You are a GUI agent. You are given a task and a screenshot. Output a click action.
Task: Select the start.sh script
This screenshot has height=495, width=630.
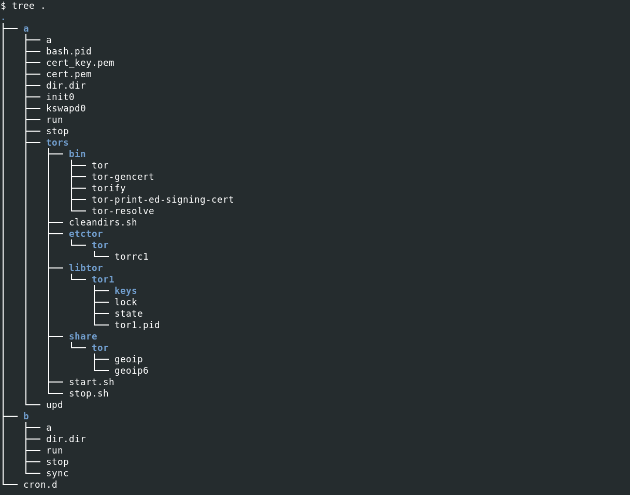91,382
